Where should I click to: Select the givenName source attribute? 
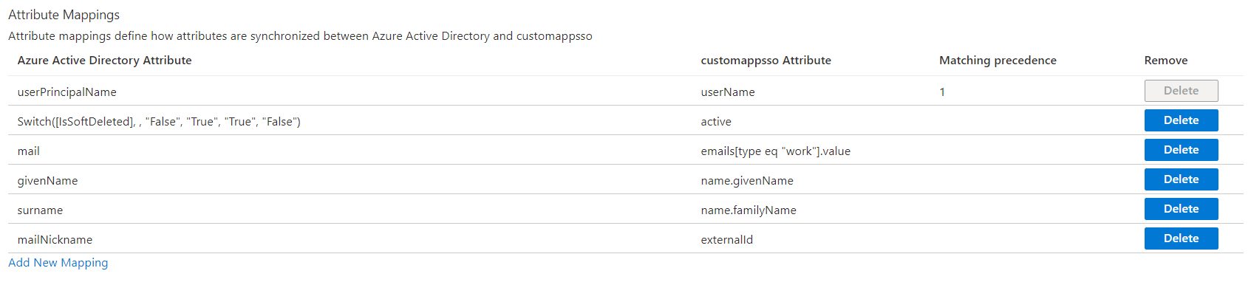47,181
